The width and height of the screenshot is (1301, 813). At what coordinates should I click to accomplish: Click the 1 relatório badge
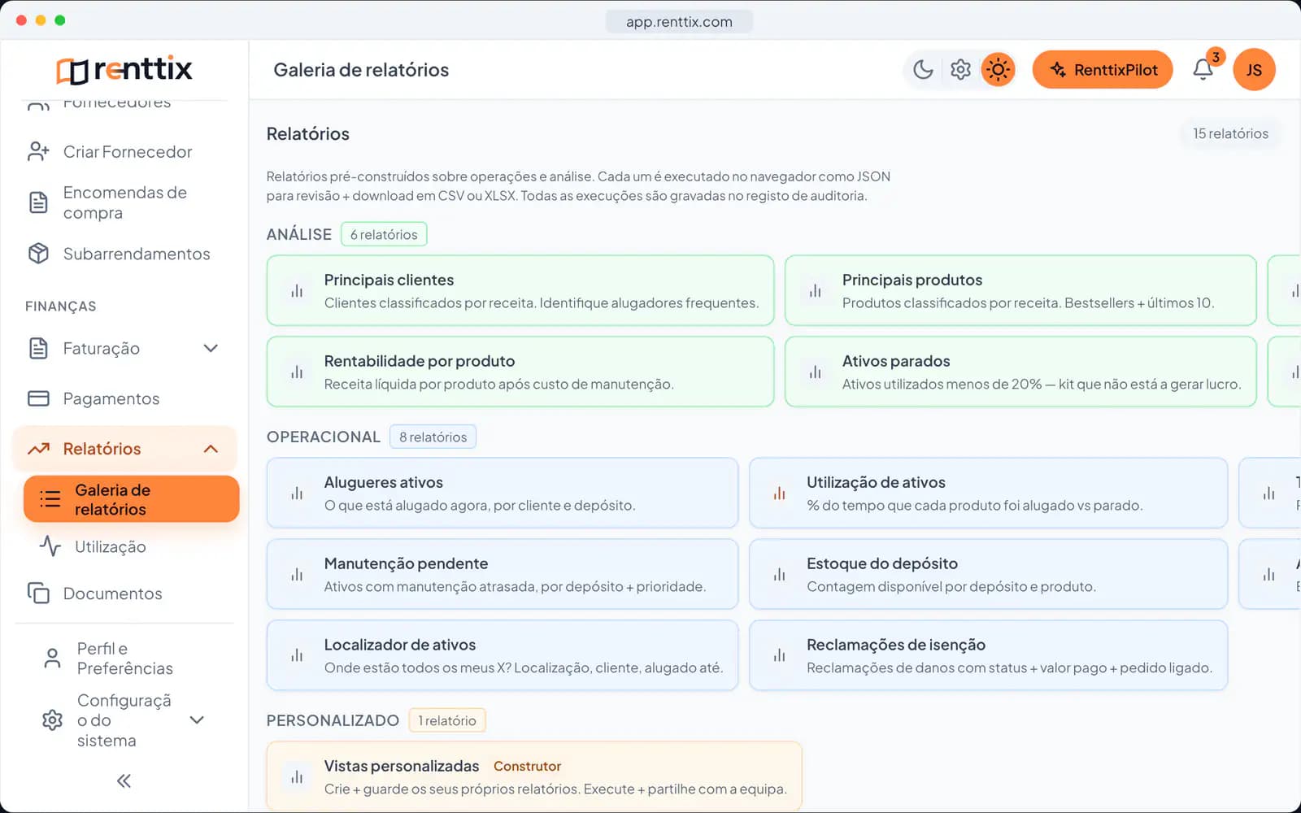click(x=446, y=720)
